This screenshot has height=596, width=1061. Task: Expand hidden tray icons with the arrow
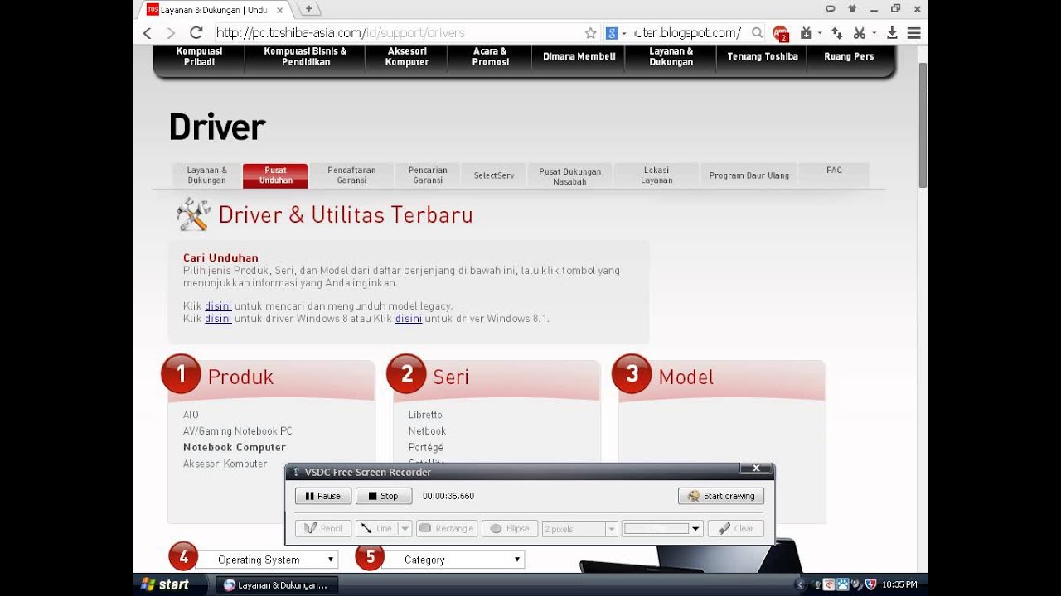tap(801, 584)
